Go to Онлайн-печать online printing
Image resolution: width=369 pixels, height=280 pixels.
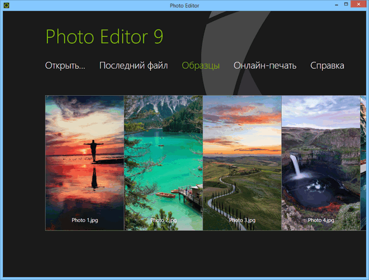265,66
